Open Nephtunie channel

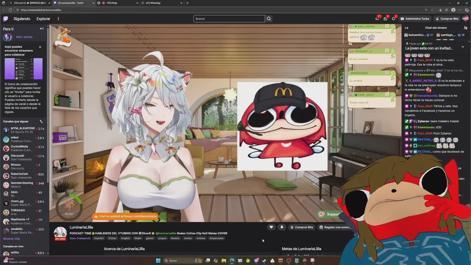click(24, 221)
